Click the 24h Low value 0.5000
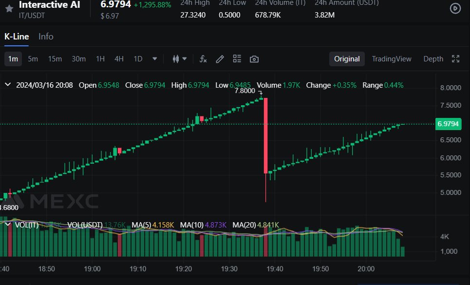 [229, 15]
